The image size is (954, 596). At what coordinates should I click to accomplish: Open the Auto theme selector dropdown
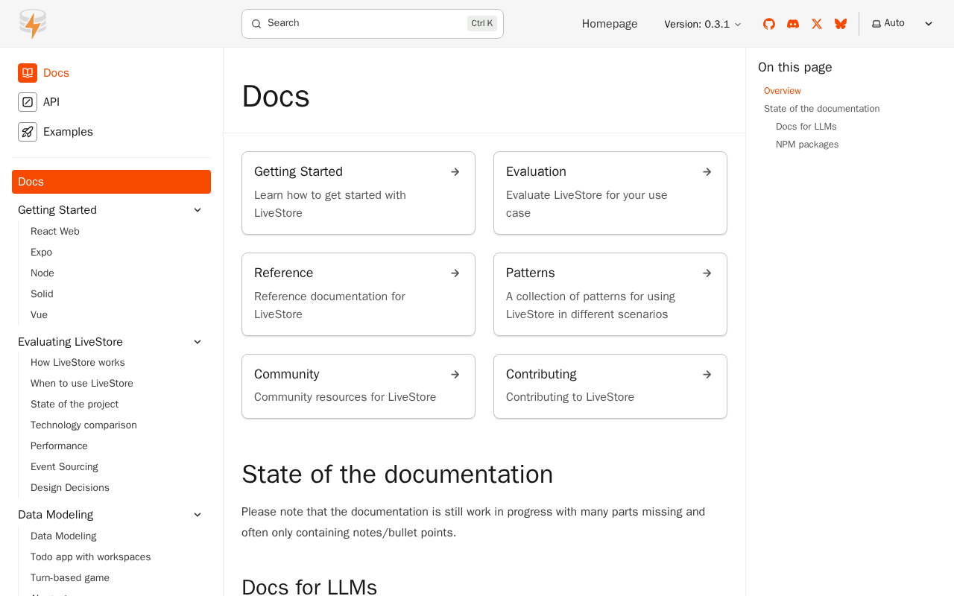(903, 24)
